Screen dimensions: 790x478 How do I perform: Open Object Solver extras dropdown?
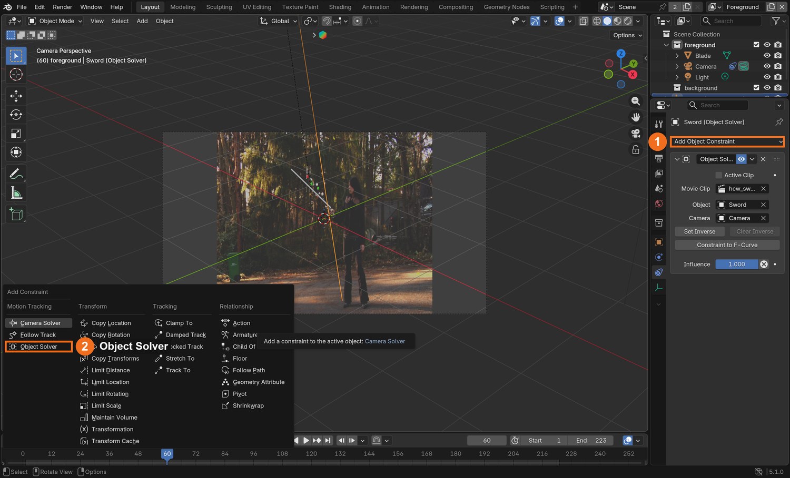click(752, 159)
